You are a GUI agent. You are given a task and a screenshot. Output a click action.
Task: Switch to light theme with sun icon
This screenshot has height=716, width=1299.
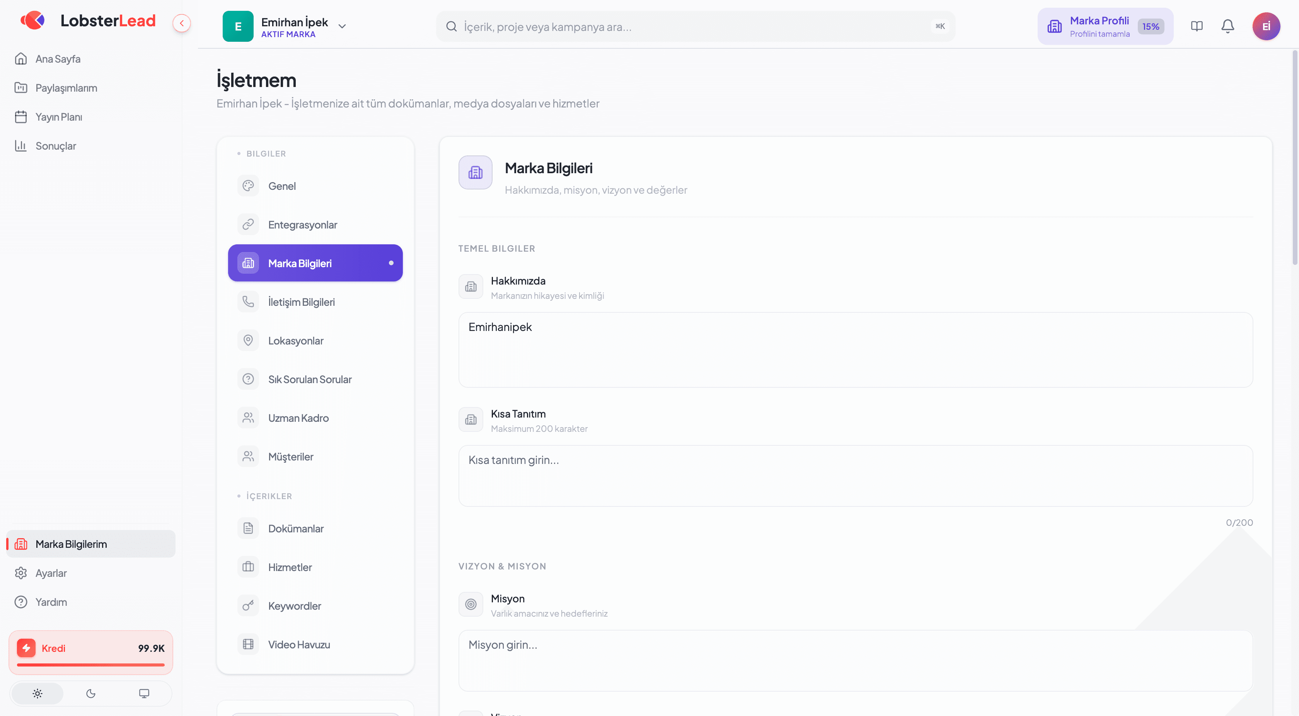38,693
